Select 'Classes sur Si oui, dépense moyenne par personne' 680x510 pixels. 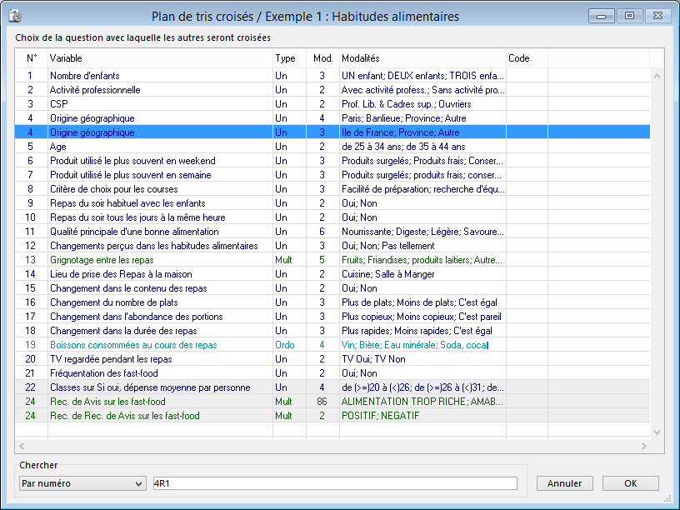[332, 387]
